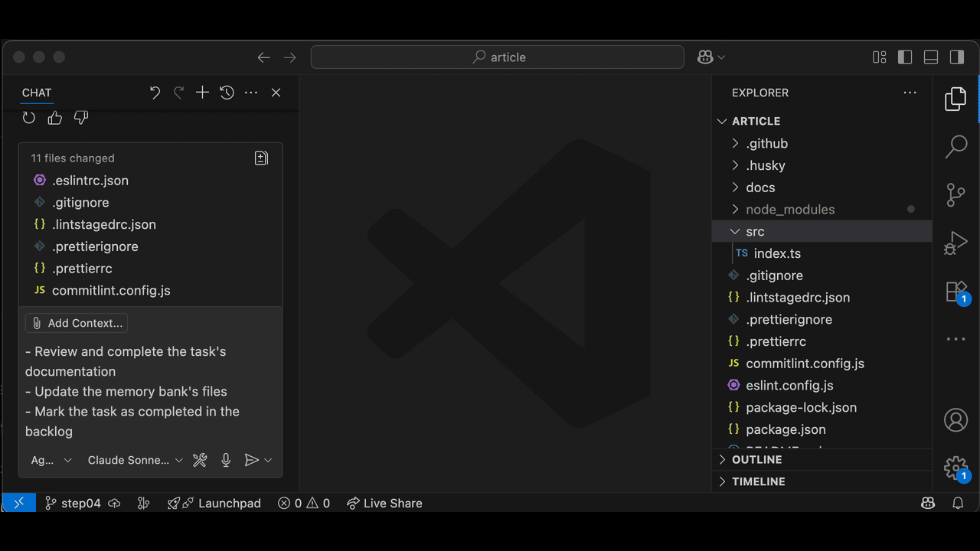Click the article search box in title bar
This screenshot has width=980, height=551.
click(498, 57)
